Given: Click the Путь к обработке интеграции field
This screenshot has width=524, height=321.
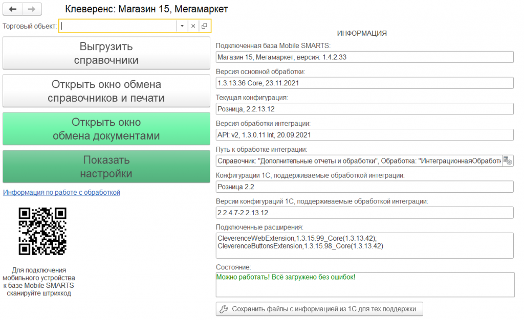Looking at the screenshot, I should pyautogui.click(x=359, y=161).
